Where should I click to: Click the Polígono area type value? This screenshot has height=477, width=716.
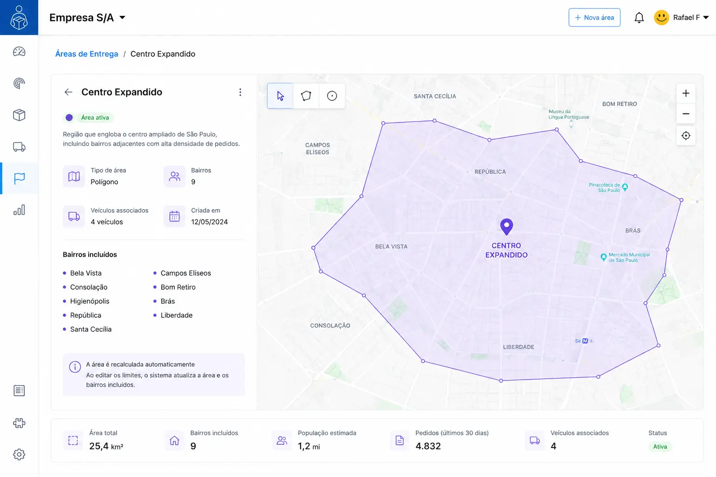coord(104,182)
